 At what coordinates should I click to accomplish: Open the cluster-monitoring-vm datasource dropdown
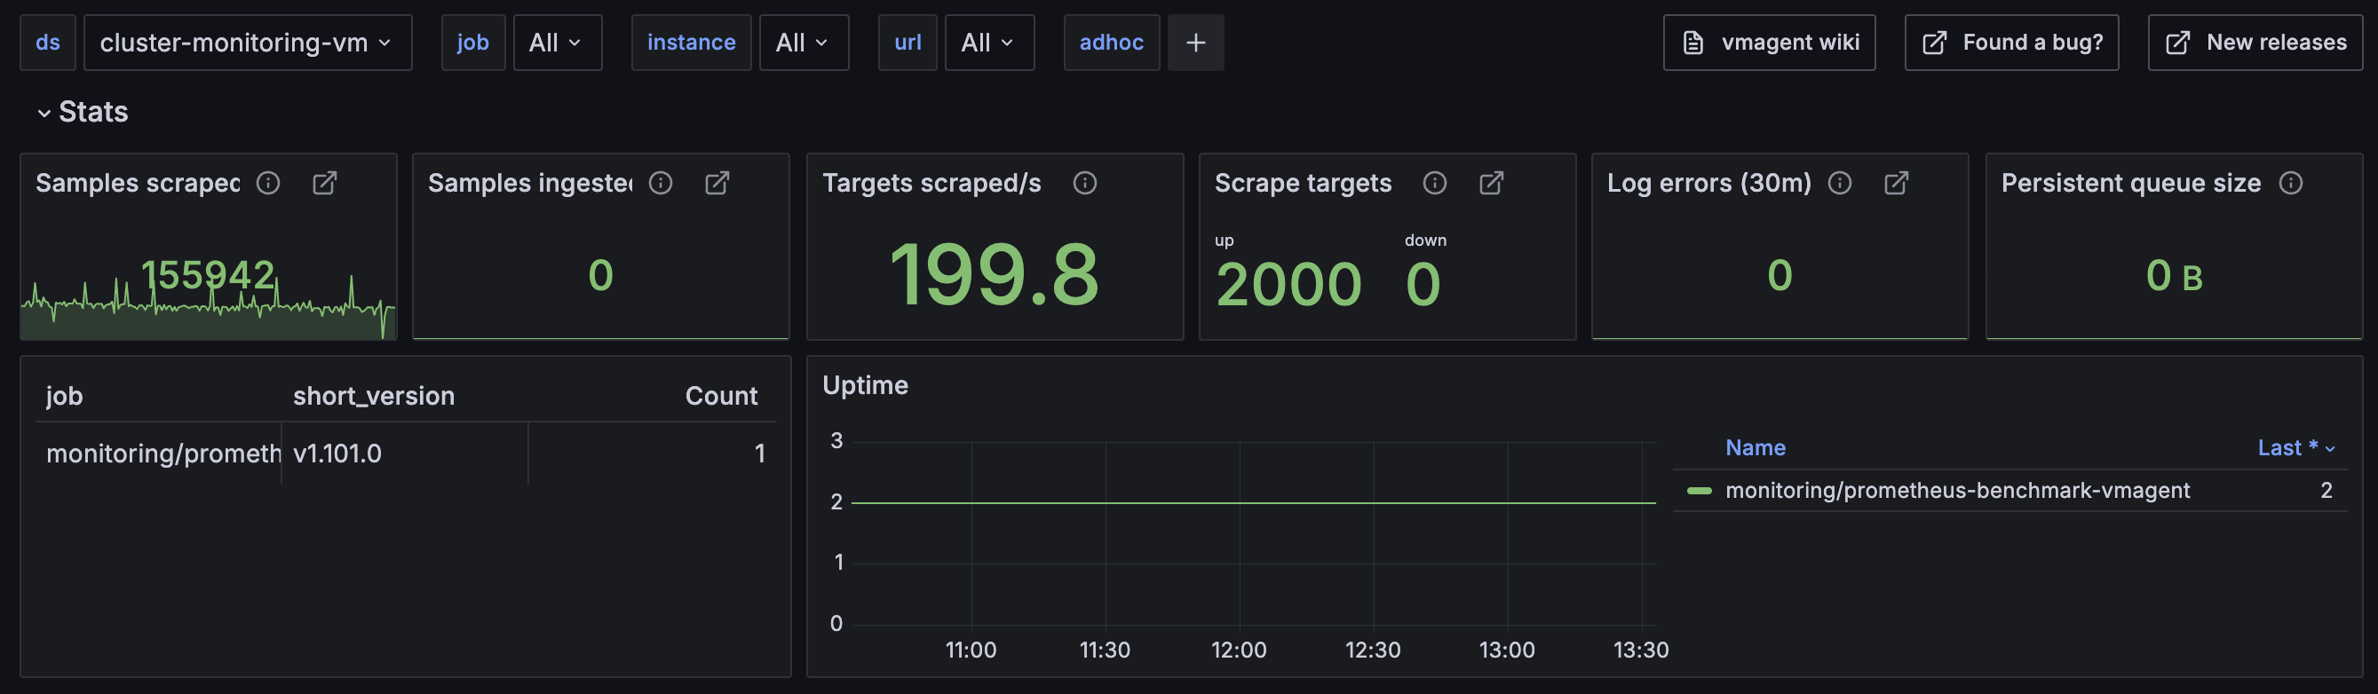[x=247, y=43]
